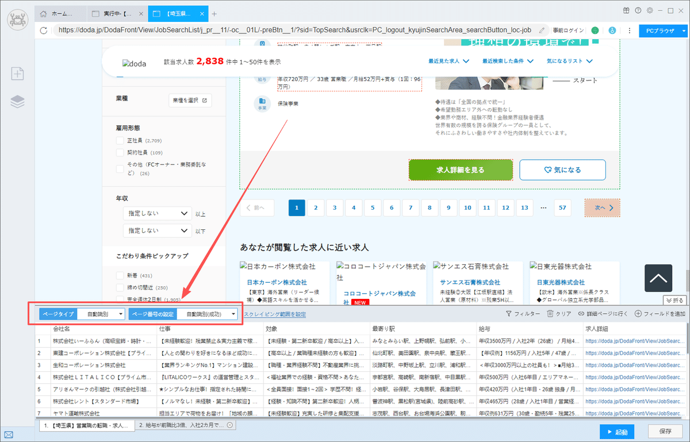Switch to the ホーム tab
Screen dimensions: 690x442
[62, 13]
